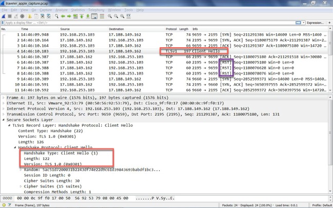The height and width of the screenshot is (208, 333).
Task: Click the Expert information status bar icon
Action: coord(4,205)
